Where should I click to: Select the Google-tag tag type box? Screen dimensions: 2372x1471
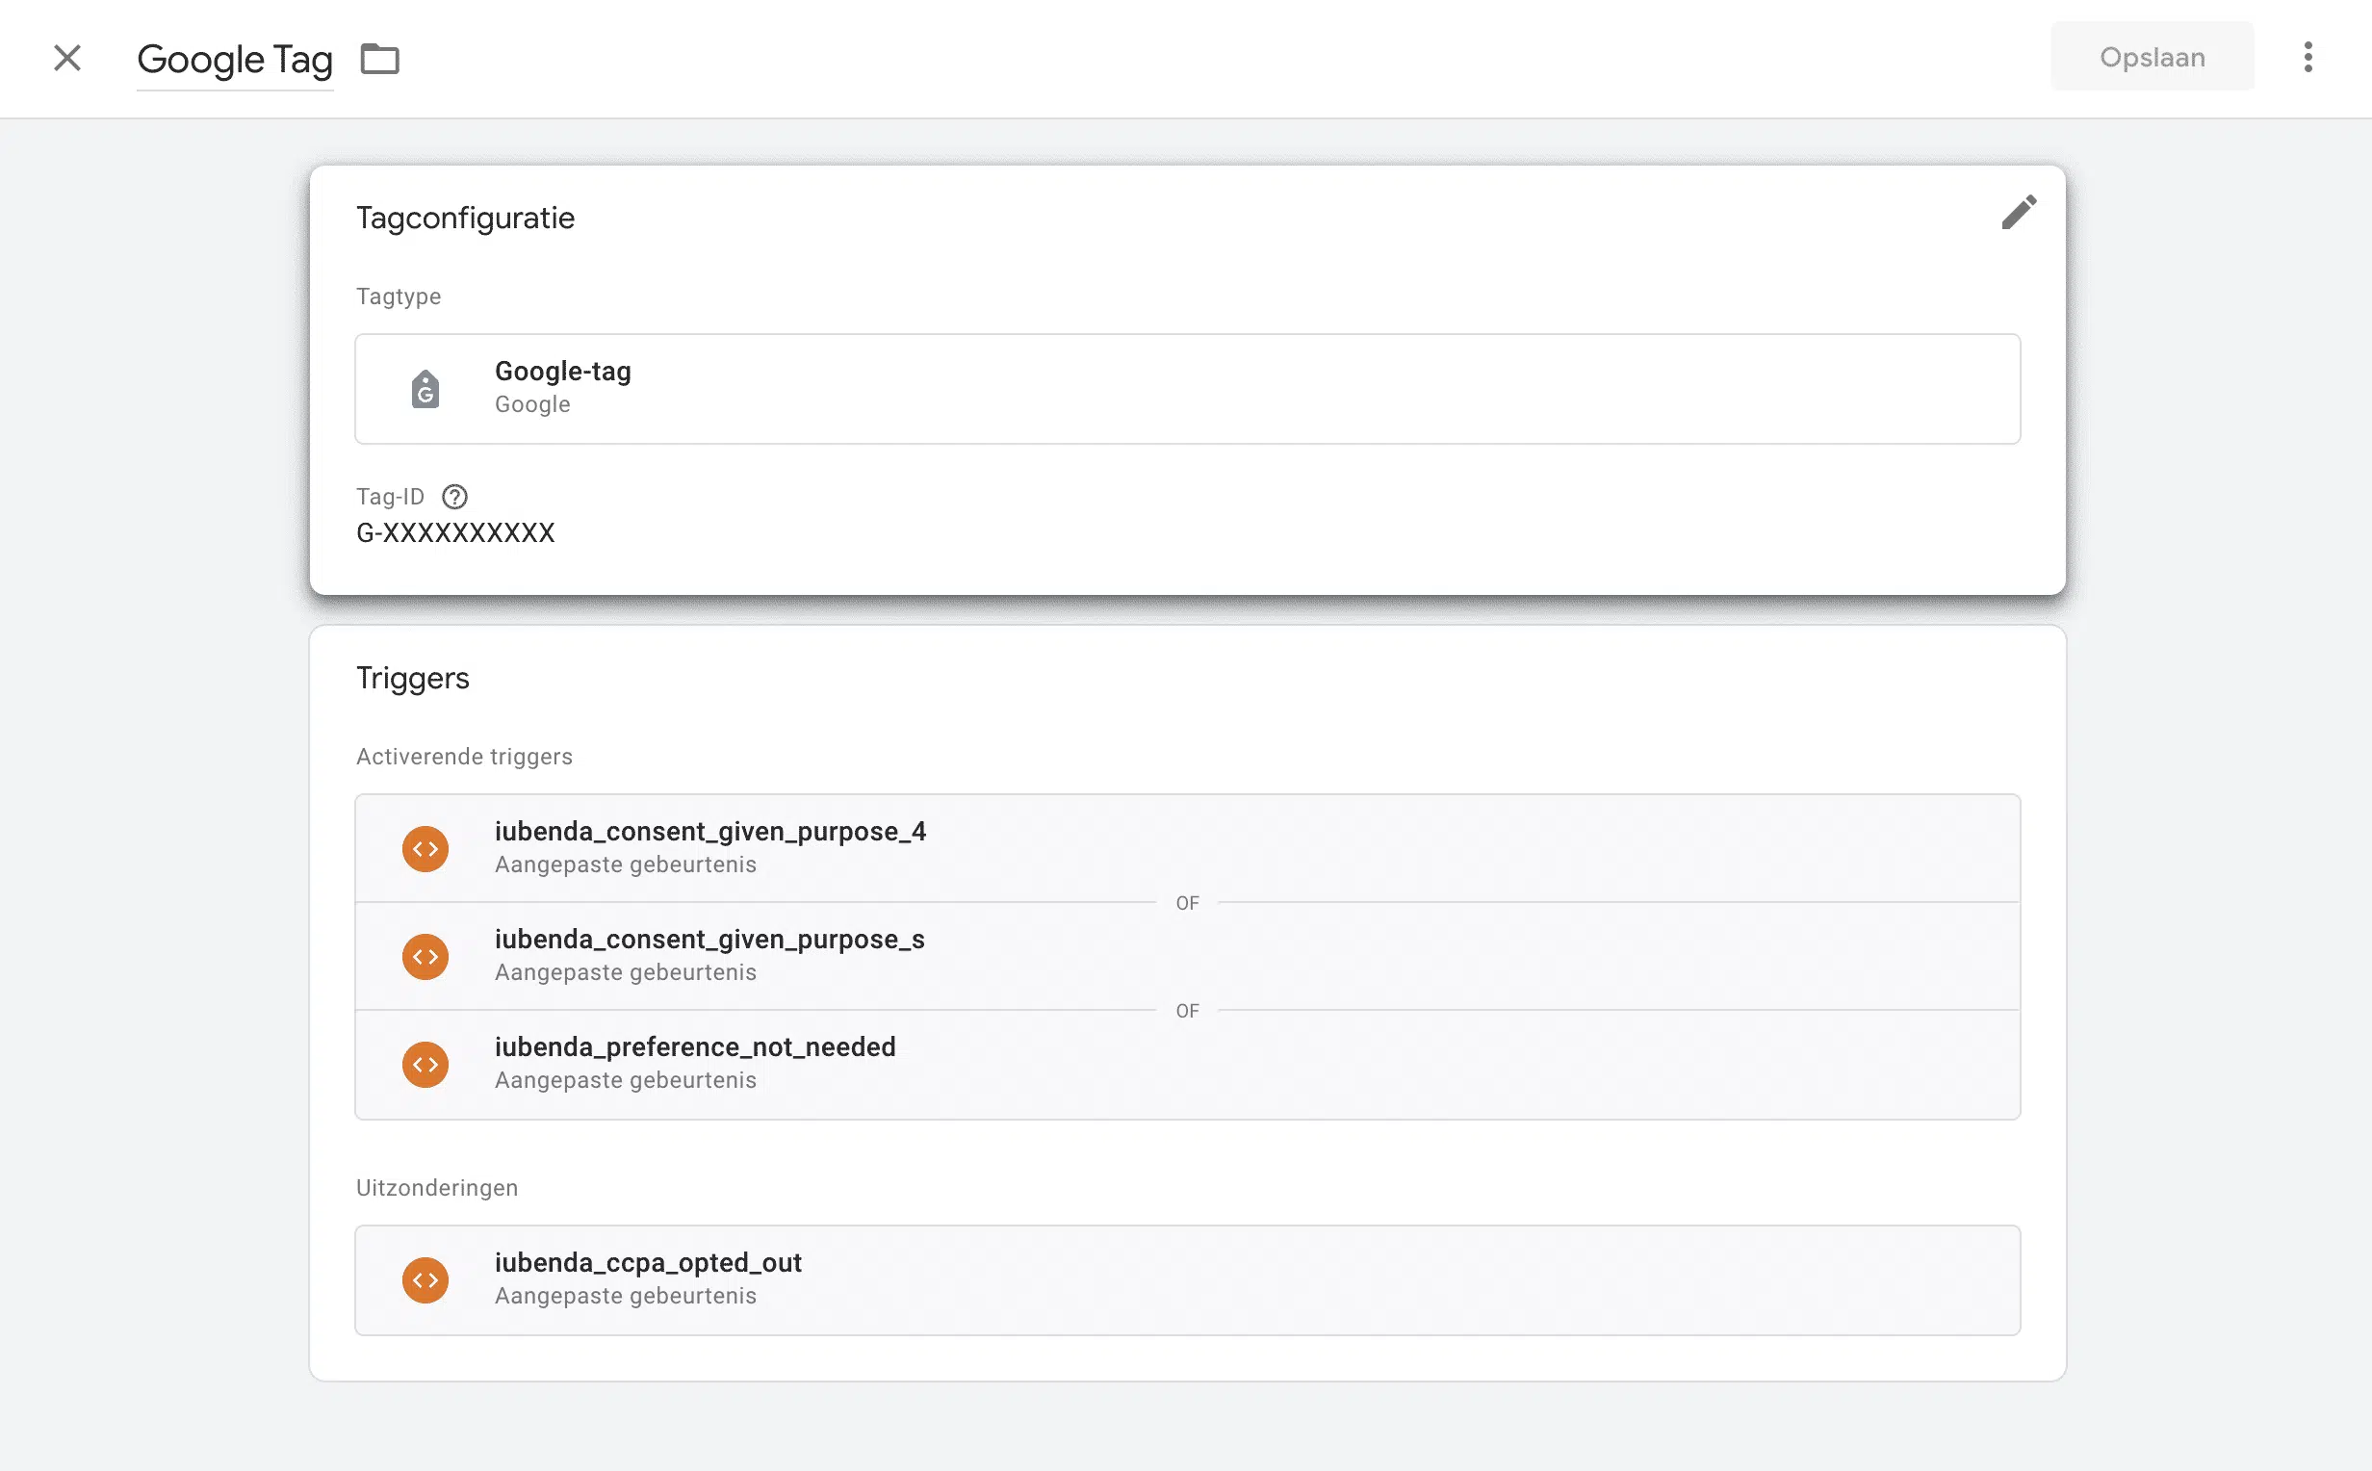coord(1187,388)
